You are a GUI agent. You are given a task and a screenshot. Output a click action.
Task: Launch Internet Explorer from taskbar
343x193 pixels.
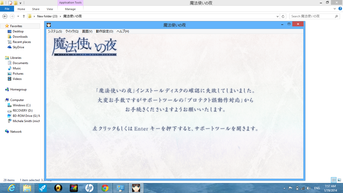tap(11, 188)
